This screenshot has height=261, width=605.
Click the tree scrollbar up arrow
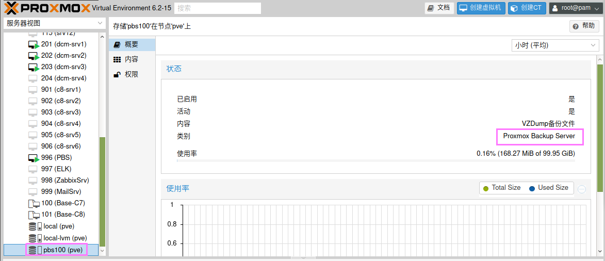[x=102, y=37]
